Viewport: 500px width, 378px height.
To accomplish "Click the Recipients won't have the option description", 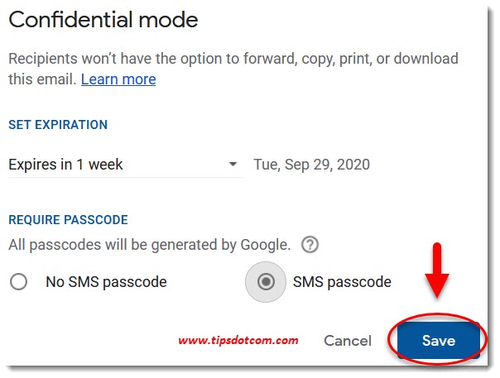I will click(x=233, y=69).
